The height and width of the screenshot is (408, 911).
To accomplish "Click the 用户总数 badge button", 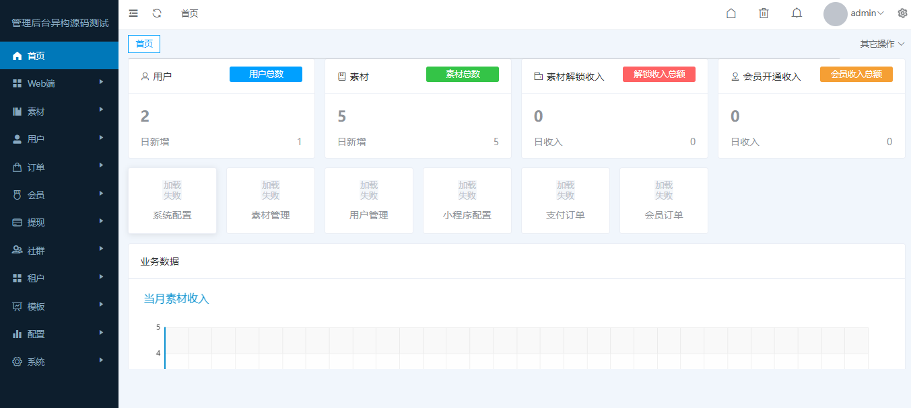I will point(266,74).
